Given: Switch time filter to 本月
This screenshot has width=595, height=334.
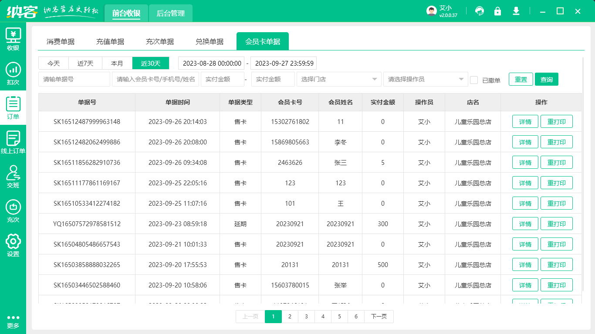Looking at the screenshot, I should pos(117,63).
